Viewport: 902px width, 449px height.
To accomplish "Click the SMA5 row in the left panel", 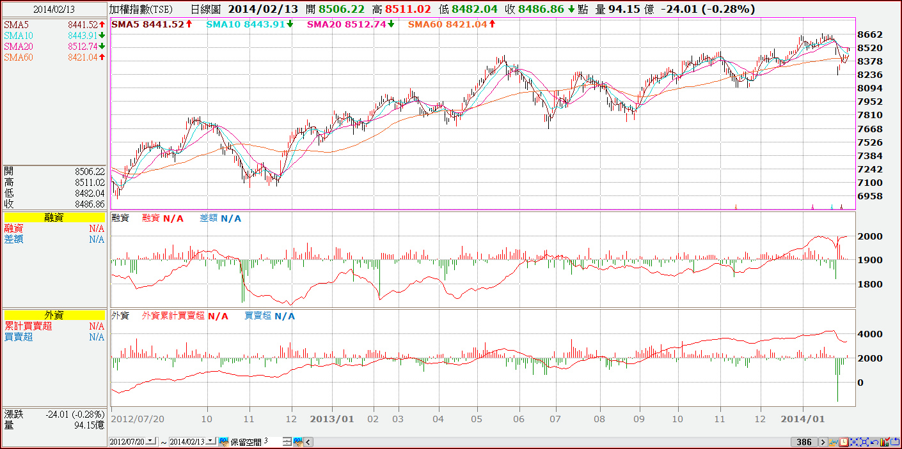I will point(54,24).
